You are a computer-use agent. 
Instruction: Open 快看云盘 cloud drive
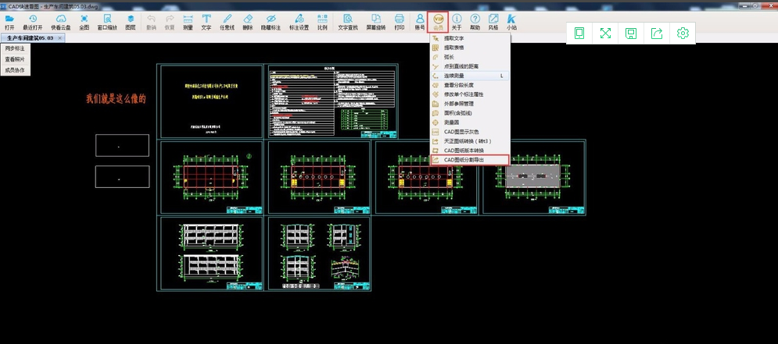tap(59, 20)
